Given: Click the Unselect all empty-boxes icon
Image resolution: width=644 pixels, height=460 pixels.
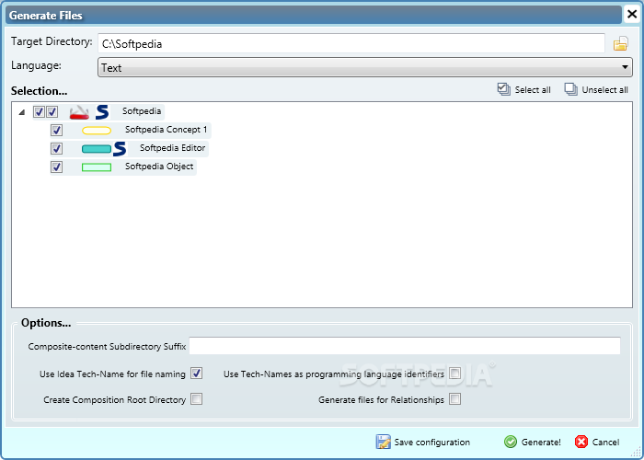Looking at the screenshot, I should coord(571,89).
